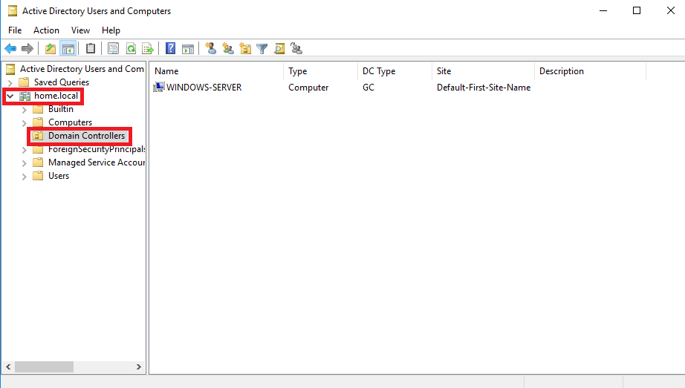
Task: Create a new user icon
Action: tap(210, 48)
